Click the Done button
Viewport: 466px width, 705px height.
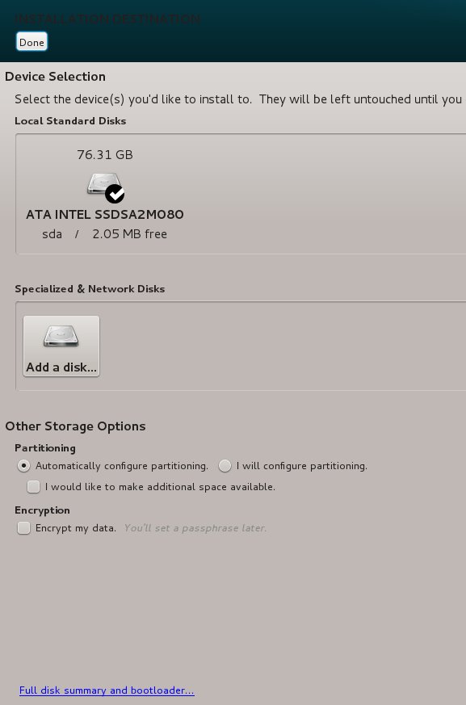point(31,41)
